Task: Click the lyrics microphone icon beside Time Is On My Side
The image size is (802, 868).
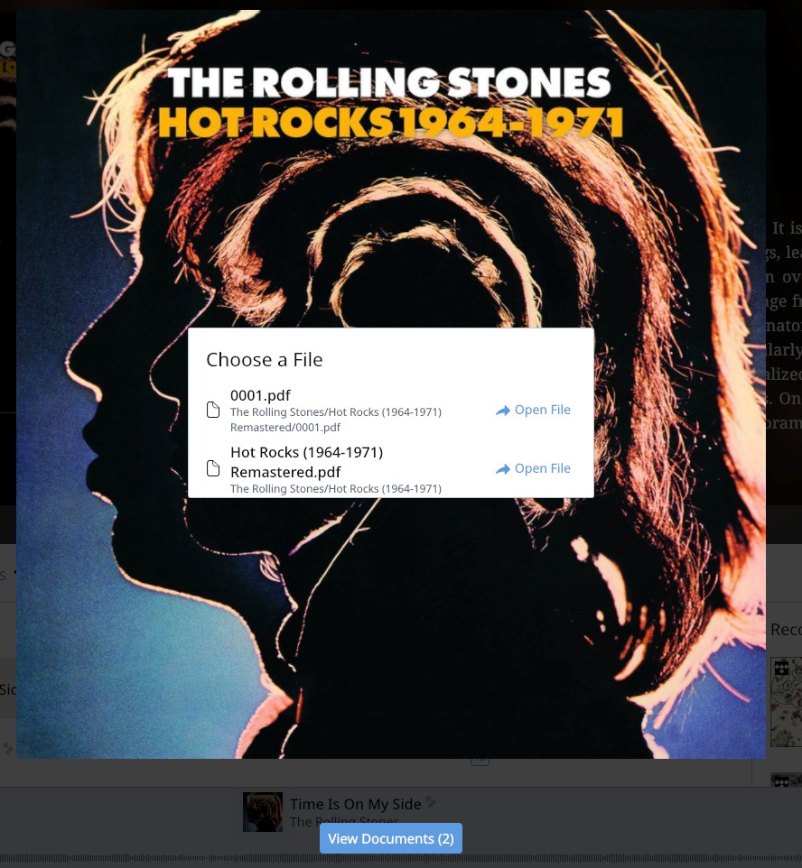Action: coord(431,802)
